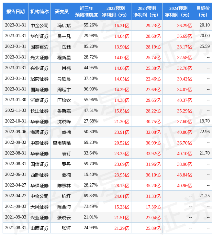Click 2023 forecast 22.46亿
212x236 pixels.
tap(153, 79)
